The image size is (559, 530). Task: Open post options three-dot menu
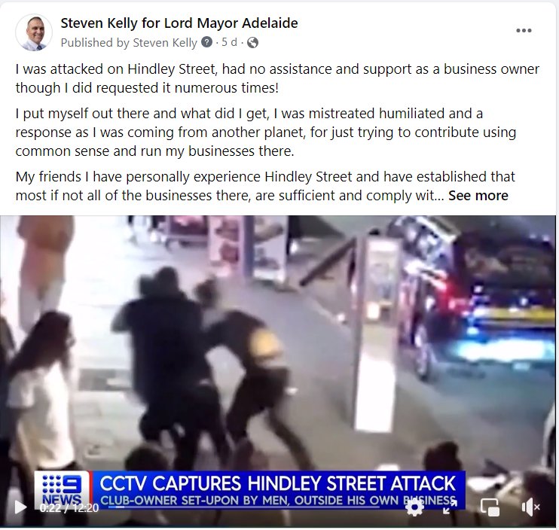point(524,31)
